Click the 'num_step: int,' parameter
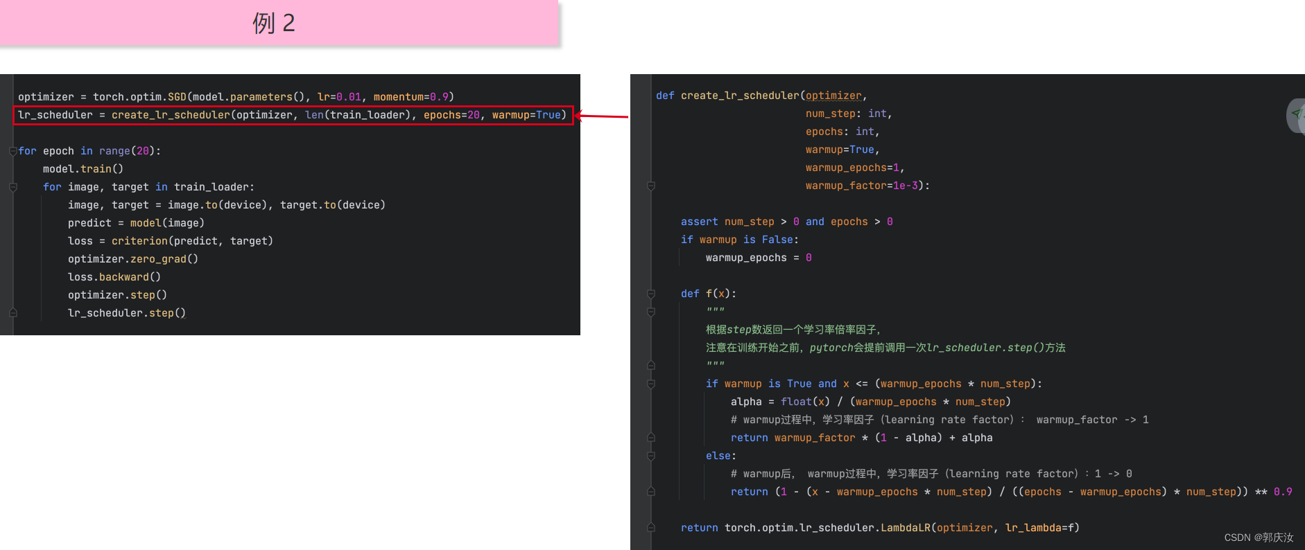The height and width of the screenshot is (550, 1305). tap(849, 114)
